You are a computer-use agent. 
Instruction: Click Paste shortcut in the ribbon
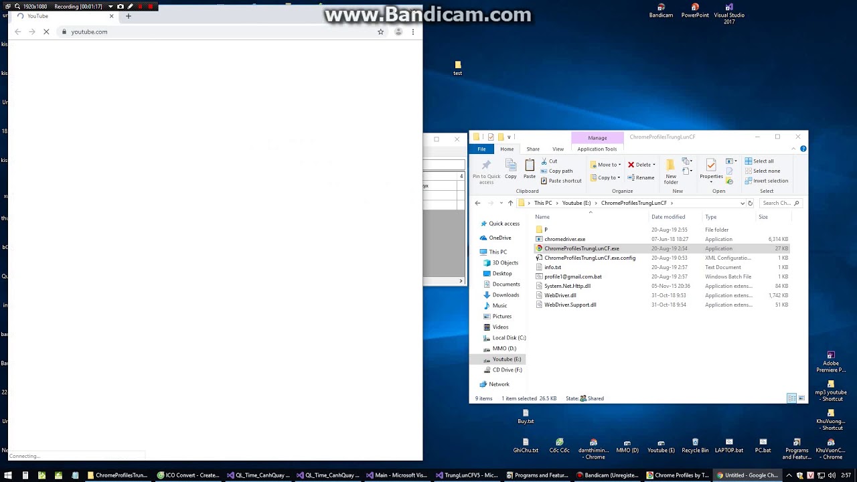[561, 181]
